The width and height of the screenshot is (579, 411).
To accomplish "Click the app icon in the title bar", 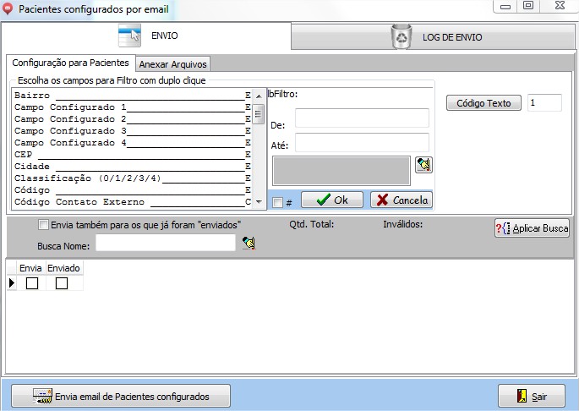I will coord(8,8).
